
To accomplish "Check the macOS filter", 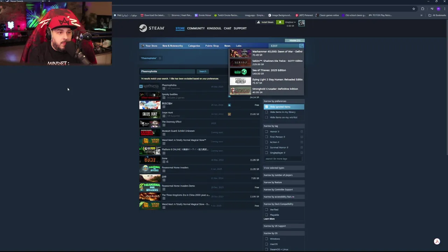I will (267, 244).
